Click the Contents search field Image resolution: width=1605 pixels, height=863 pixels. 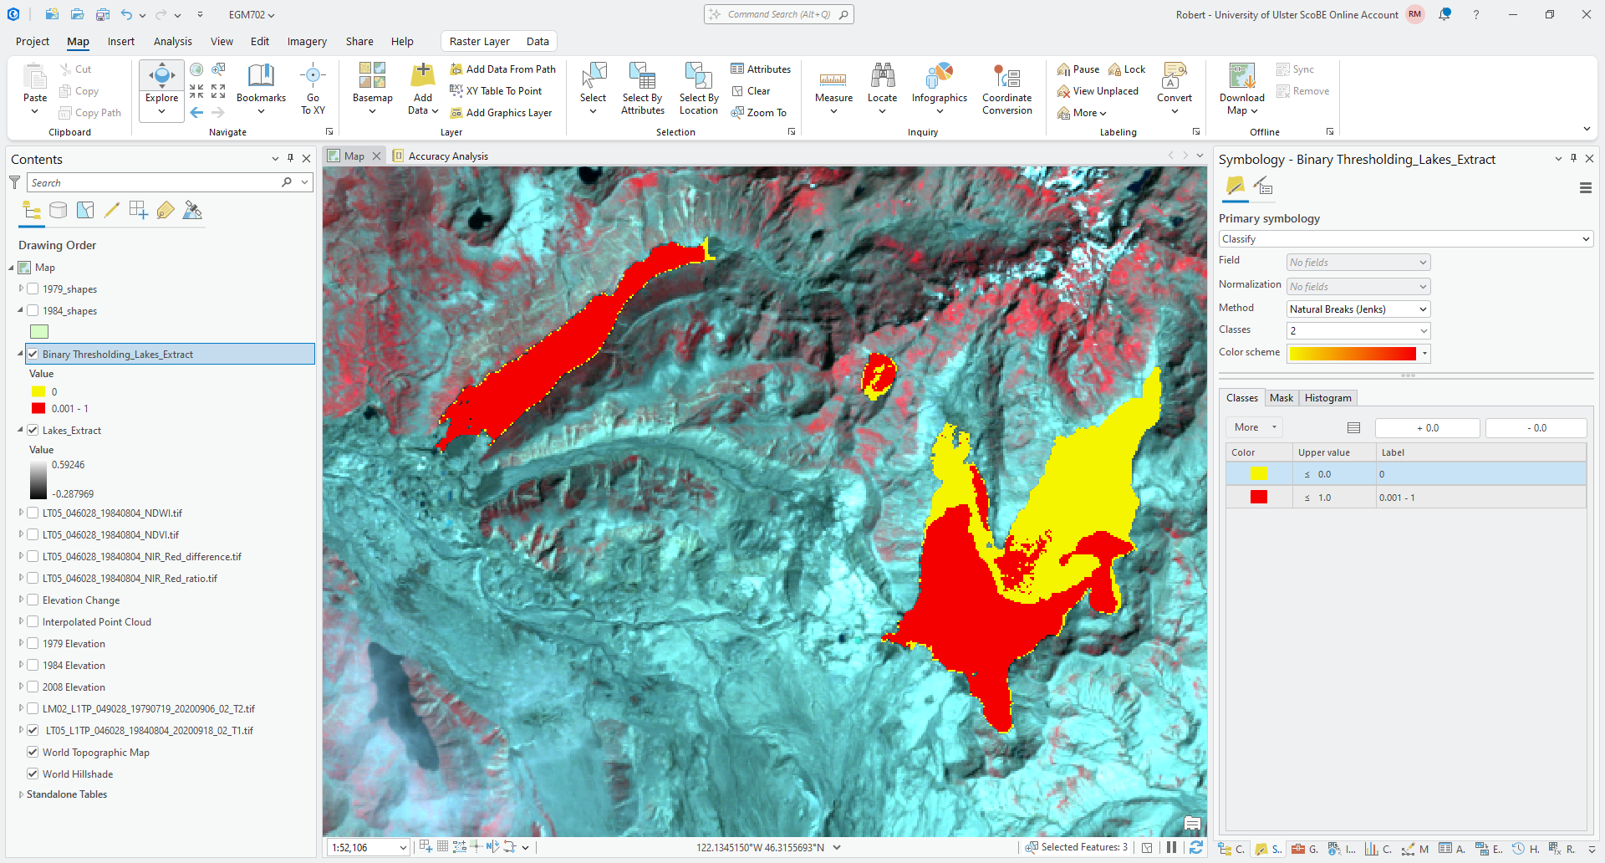[x=155, y=183]
